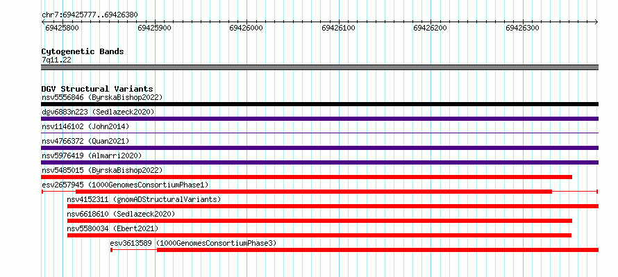Open the nsv4152311 (gnomADStructuralVariants) label
618x277 pixels.
pyautogui.click(x=144, y=199)
